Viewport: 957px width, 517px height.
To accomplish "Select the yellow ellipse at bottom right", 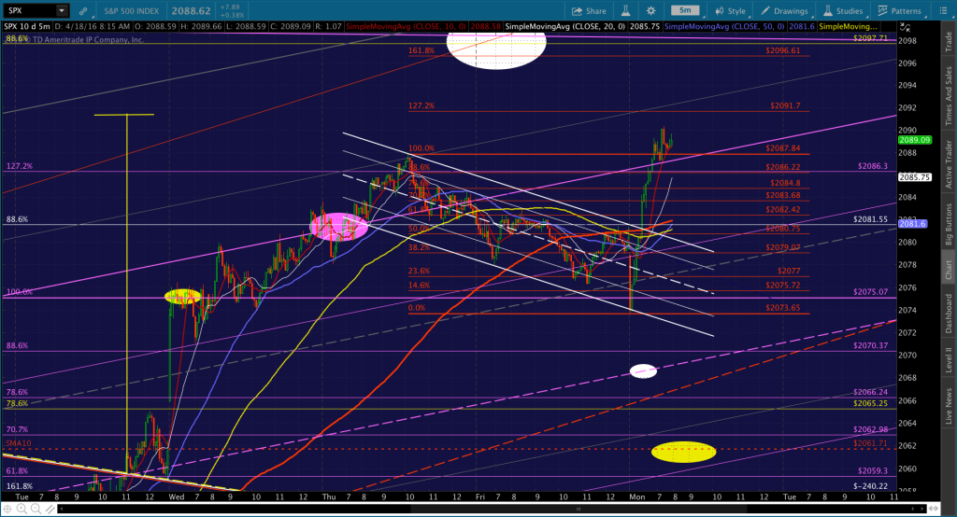I will 683,452.
